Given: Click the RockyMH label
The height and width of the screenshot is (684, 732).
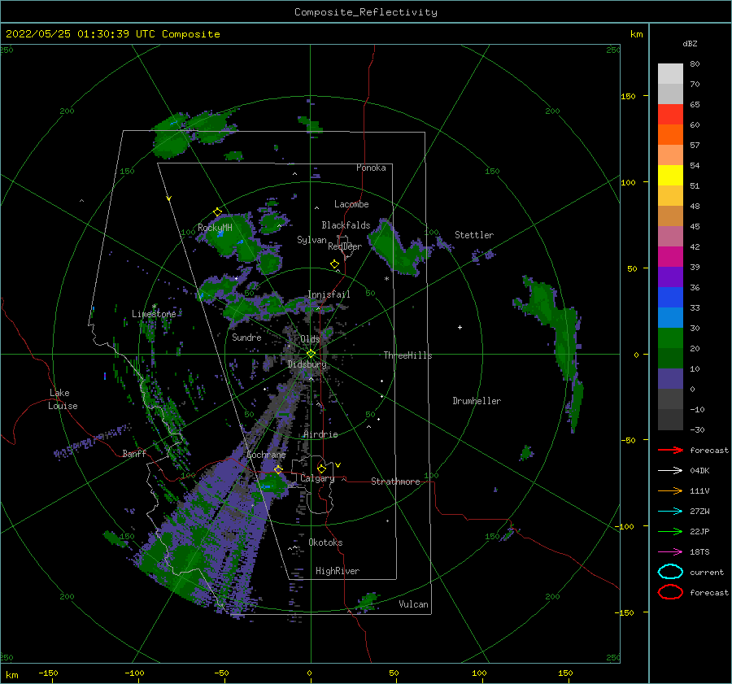Looking at the screenshot, I should (x=215, y=228).
